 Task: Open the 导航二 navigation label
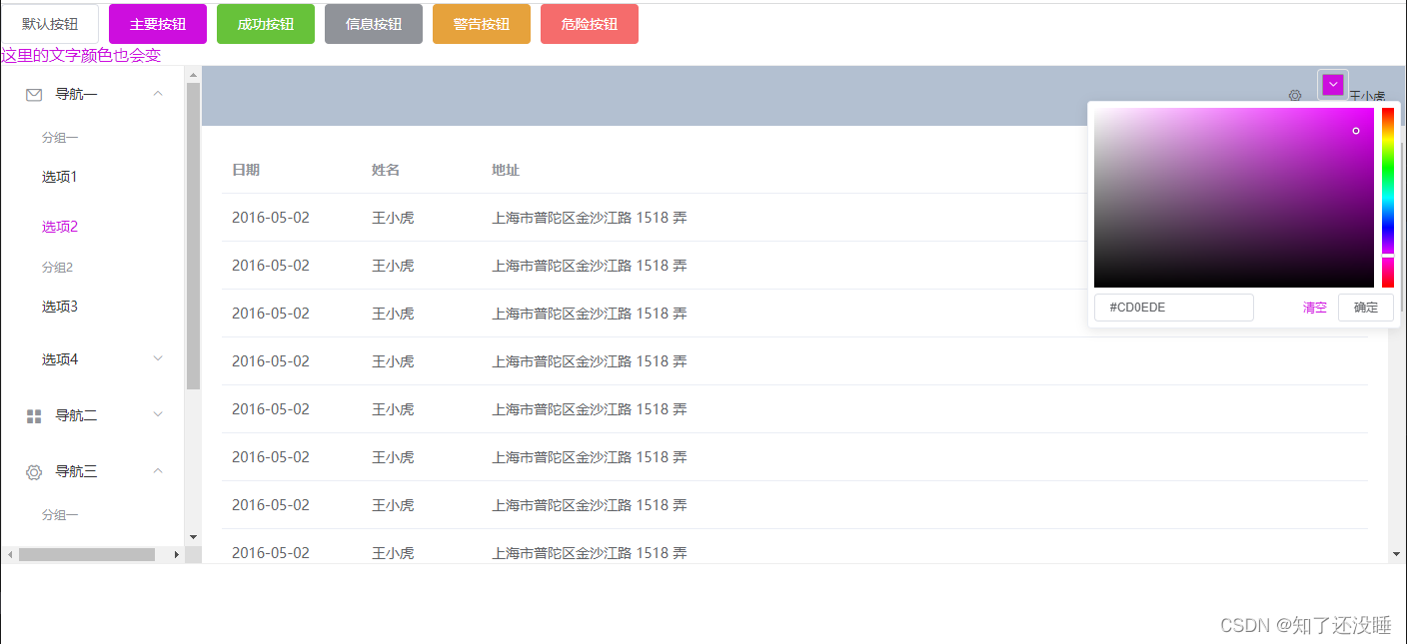76,415
